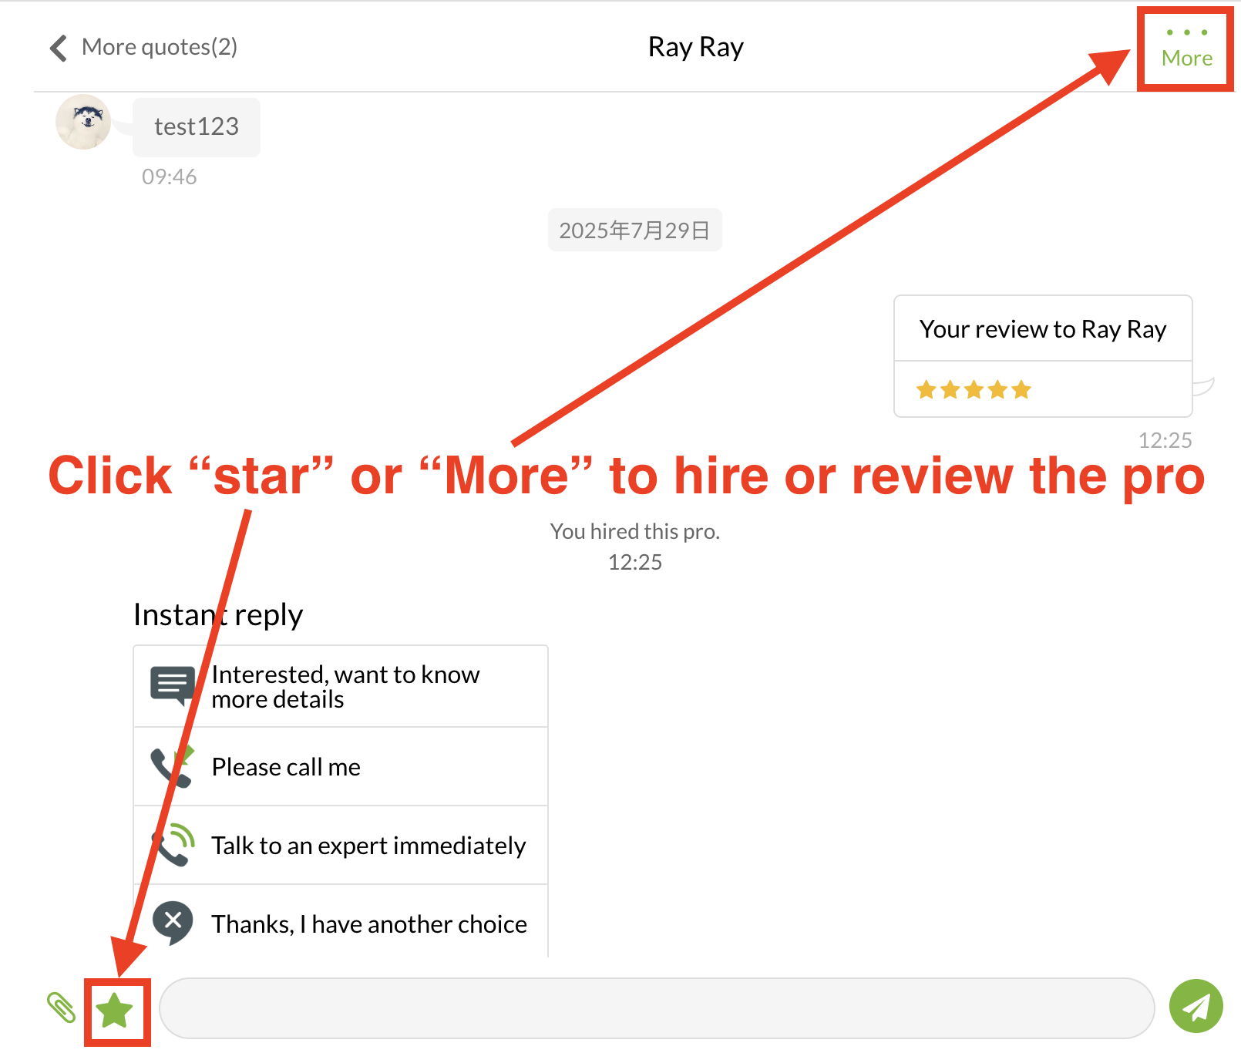Image resolution: width=1241 pixels, height=1053 pixels.
Task: Click the X bubble icon for another choice
Action: pyautogui.click(x=173, y=921)
